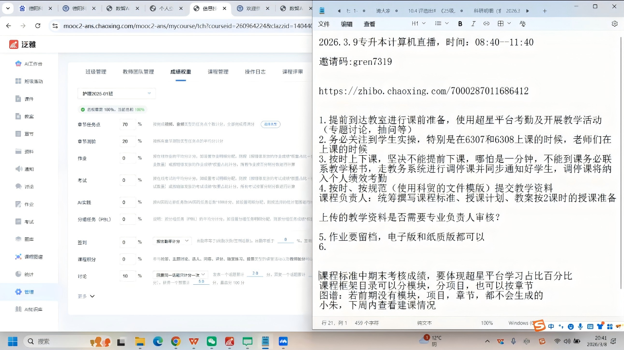Open Notepad settings gear
624x350 pixels.
tap(614, 24)
